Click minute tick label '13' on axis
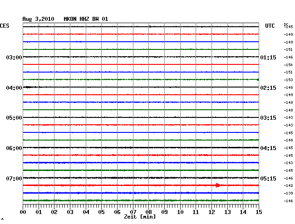The image size is (295, 224). 227,212
